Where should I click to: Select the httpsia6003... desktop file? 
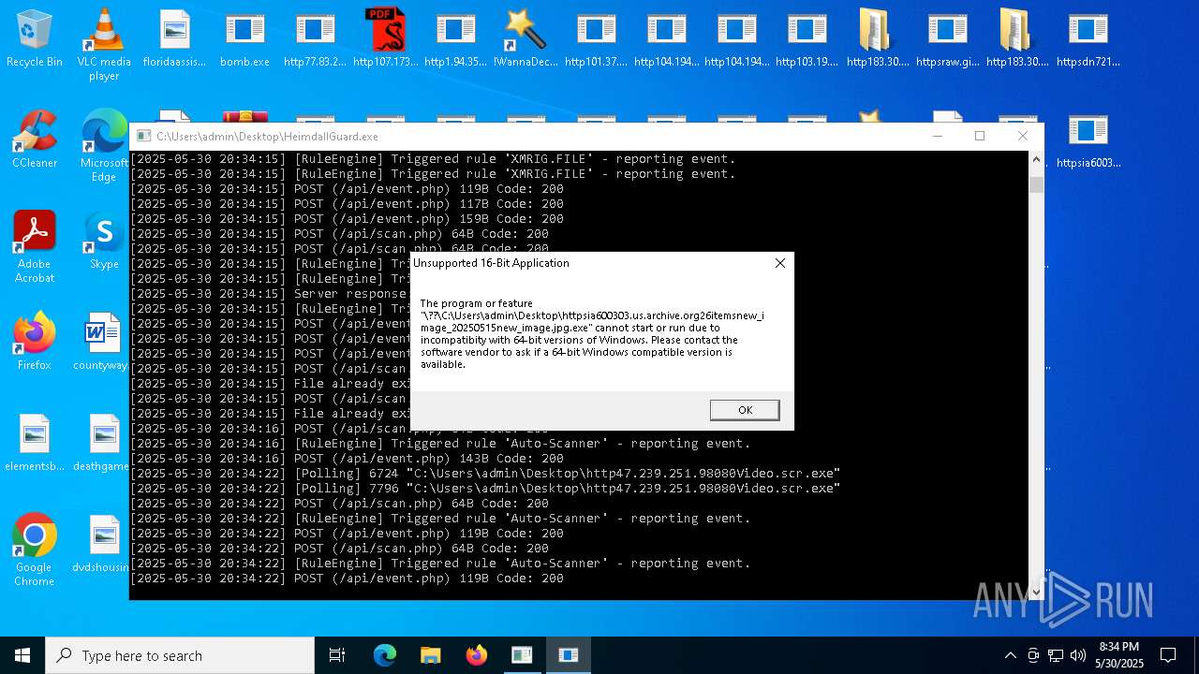(x=1088, y=140)
